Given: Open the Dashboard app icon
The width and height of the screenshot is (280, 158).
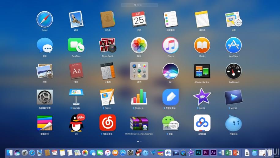Looking at the screenshot, I should (x=233, y=71).
